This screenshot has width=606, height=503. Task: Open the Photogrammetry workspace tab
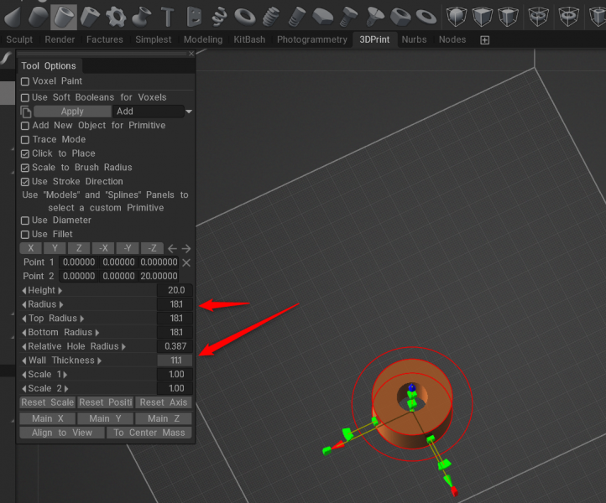pos(311,39)
